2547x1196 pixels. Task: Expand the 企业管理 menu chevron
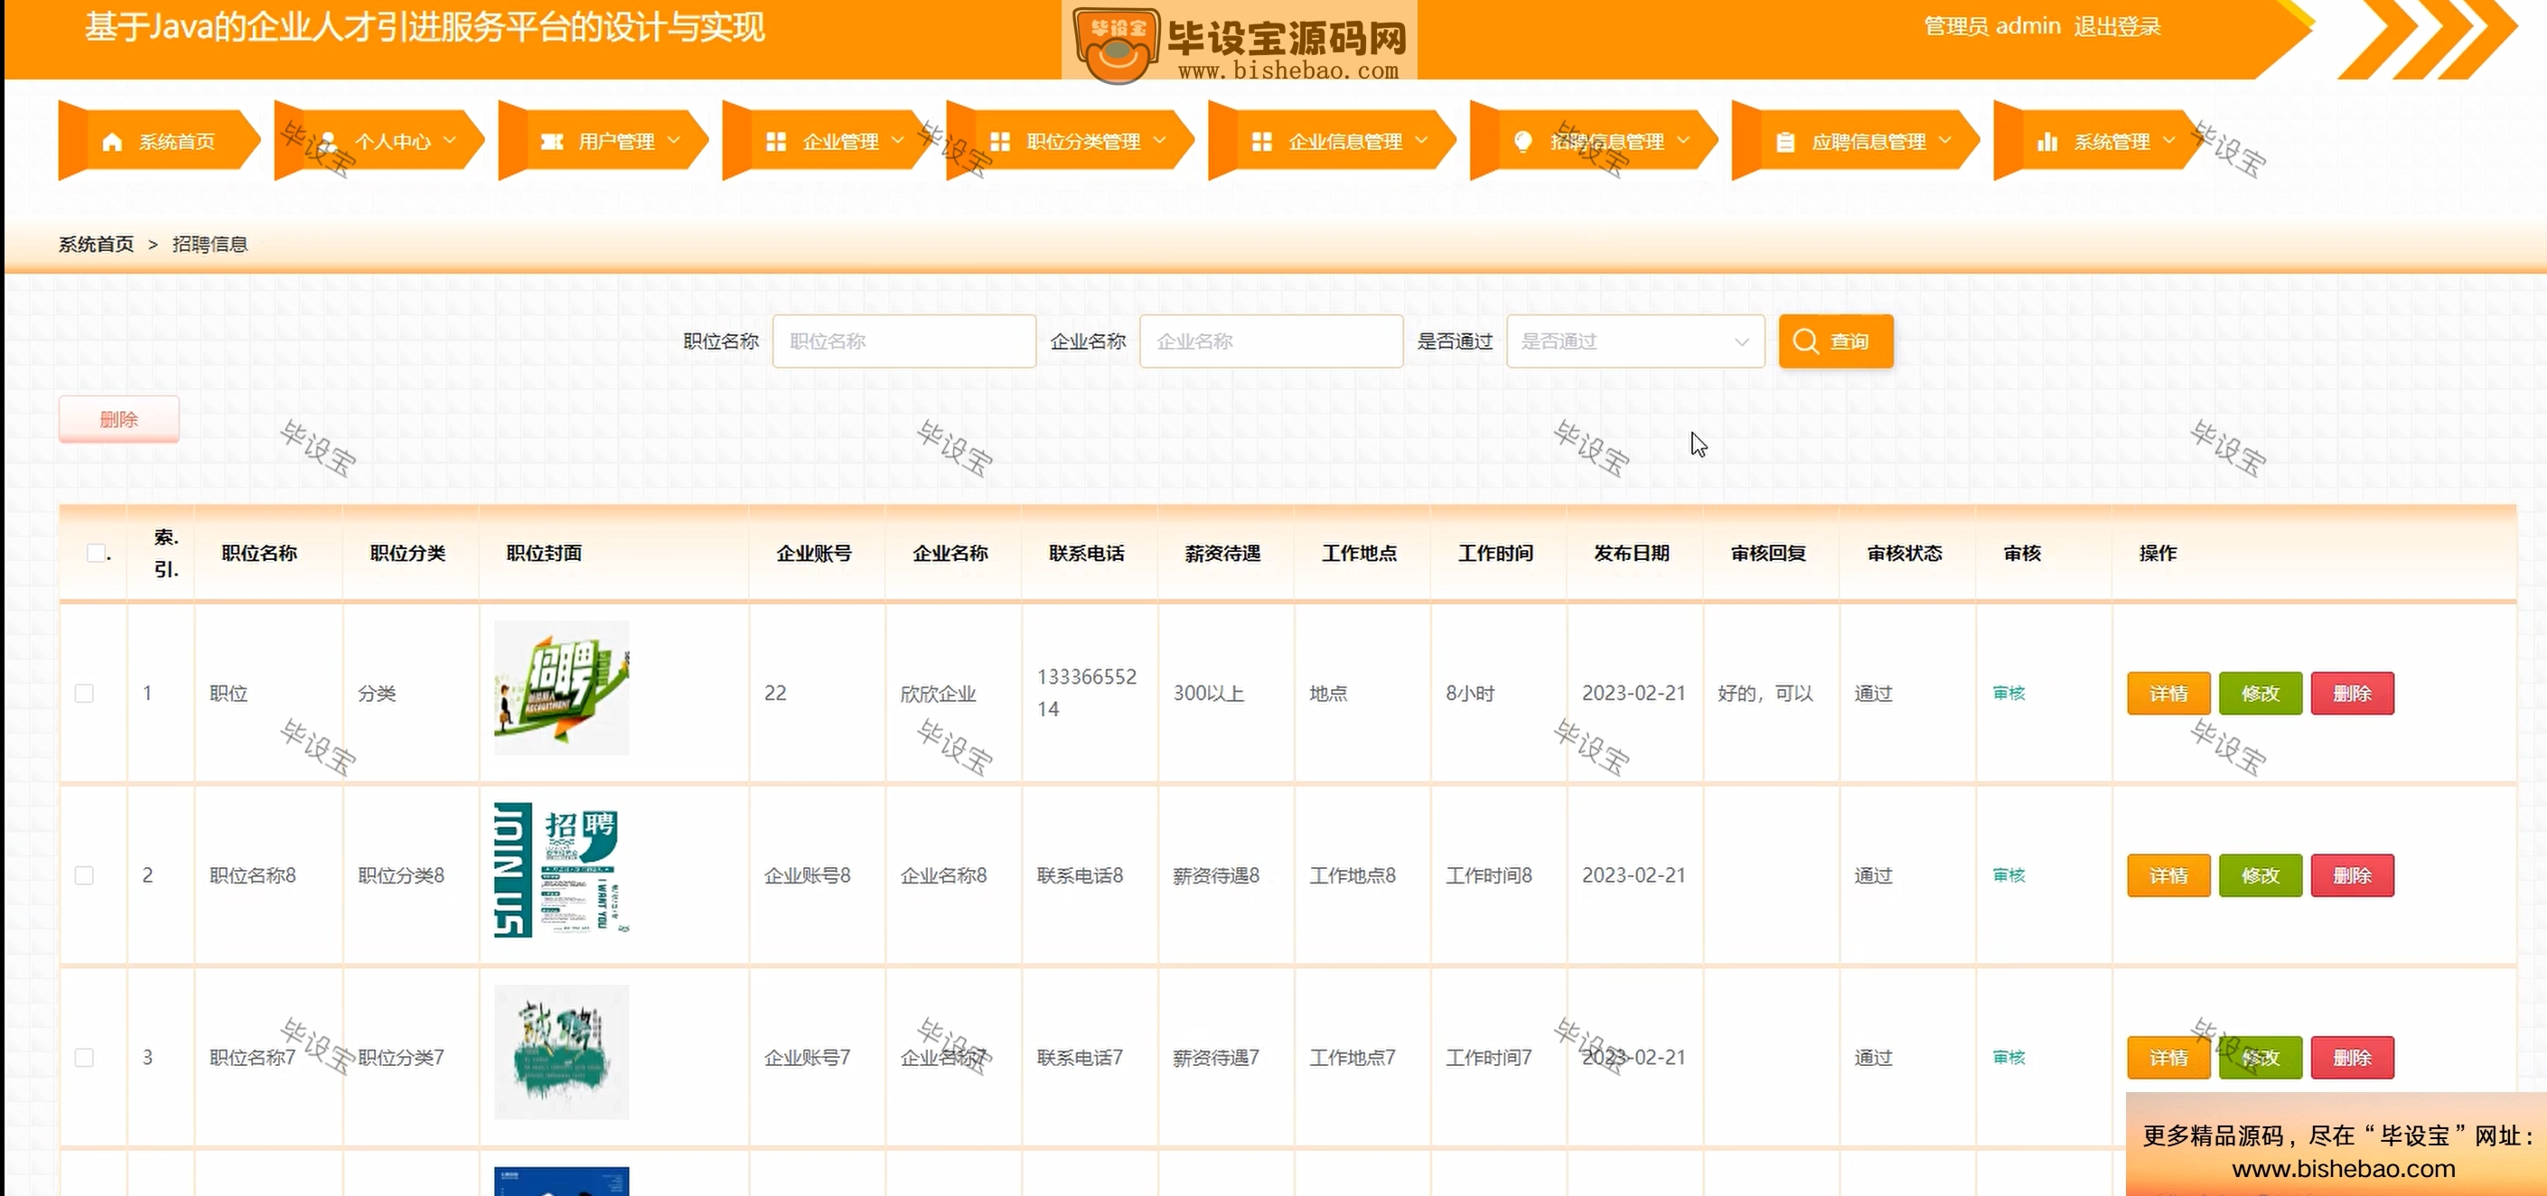898,141
